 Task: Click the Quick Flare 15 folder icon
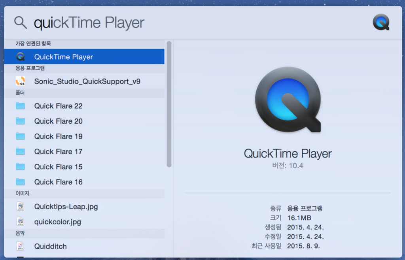(20, 167)
